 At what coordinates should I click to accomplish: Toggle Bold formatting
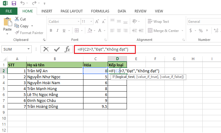pos(51,31)
